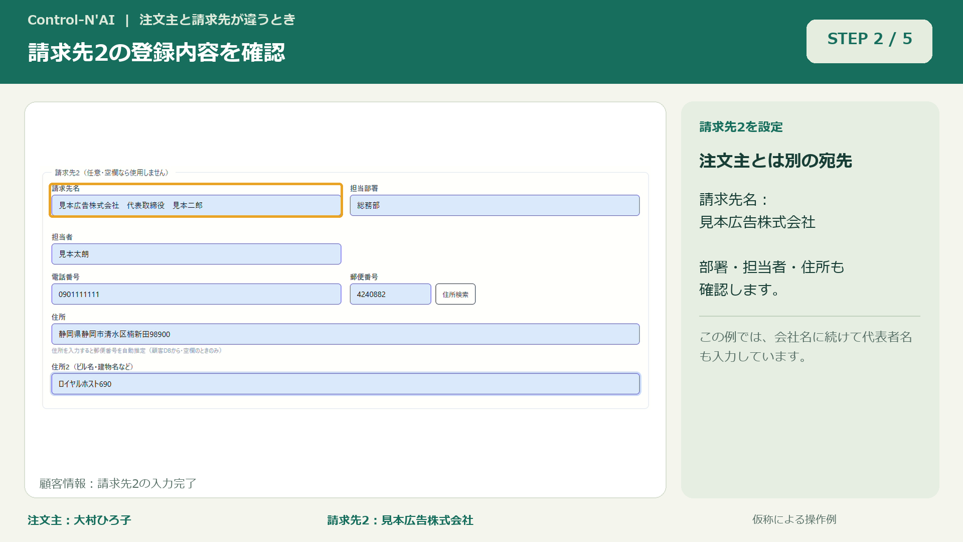Click the 郵便番号 label
This screenshot has width=963, height=542.
click(364, 277)
